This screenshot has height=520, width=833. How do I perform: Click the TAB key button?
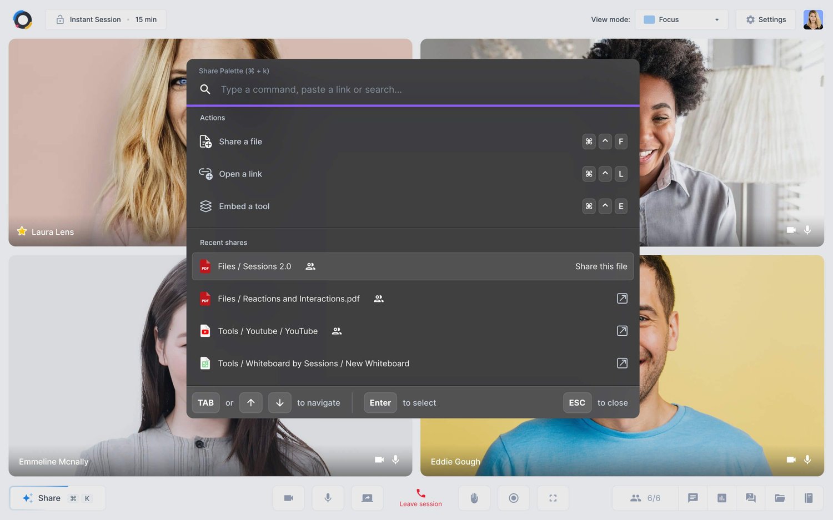click(205, 402)
